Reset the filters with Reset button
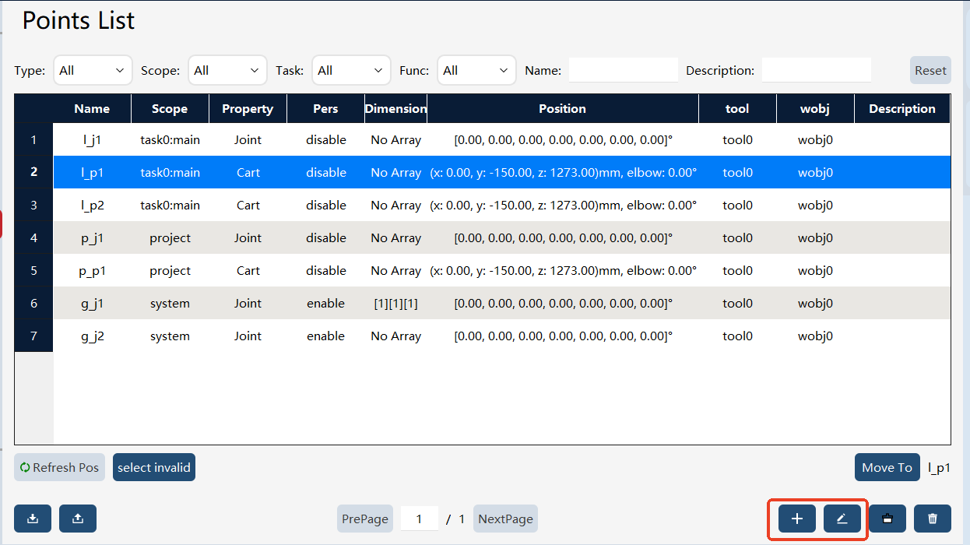Image resolution: width=970 pixels, height=545 pixels. tap(930, 70)
